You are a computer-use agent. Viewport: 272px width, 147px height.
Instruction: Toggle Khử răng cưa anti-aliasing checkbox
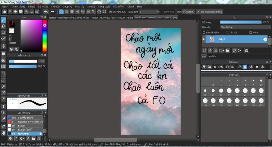(110, 12)
